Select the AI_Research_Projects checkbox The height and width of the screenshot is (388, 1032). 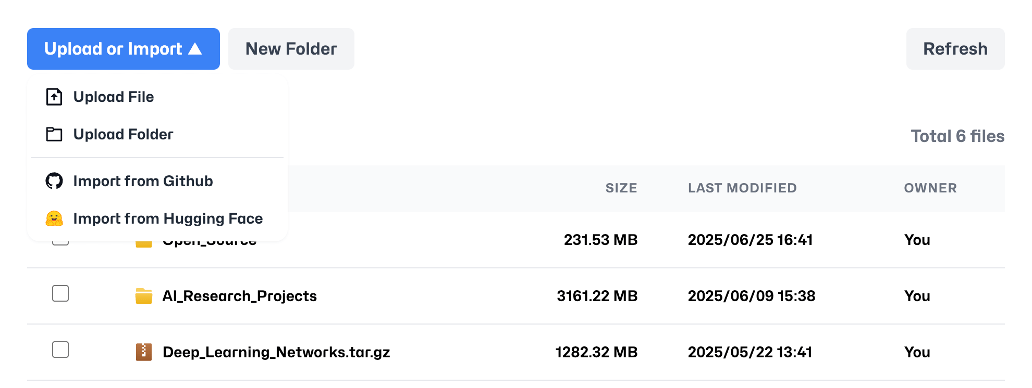60,293
